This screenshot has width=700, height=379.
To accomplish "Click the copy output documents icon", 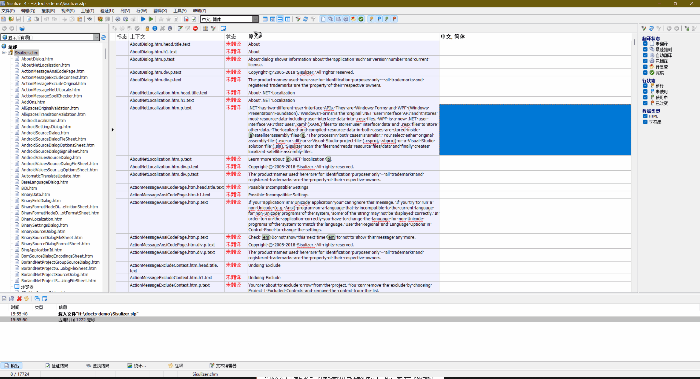I will click(x=12, y=298).
